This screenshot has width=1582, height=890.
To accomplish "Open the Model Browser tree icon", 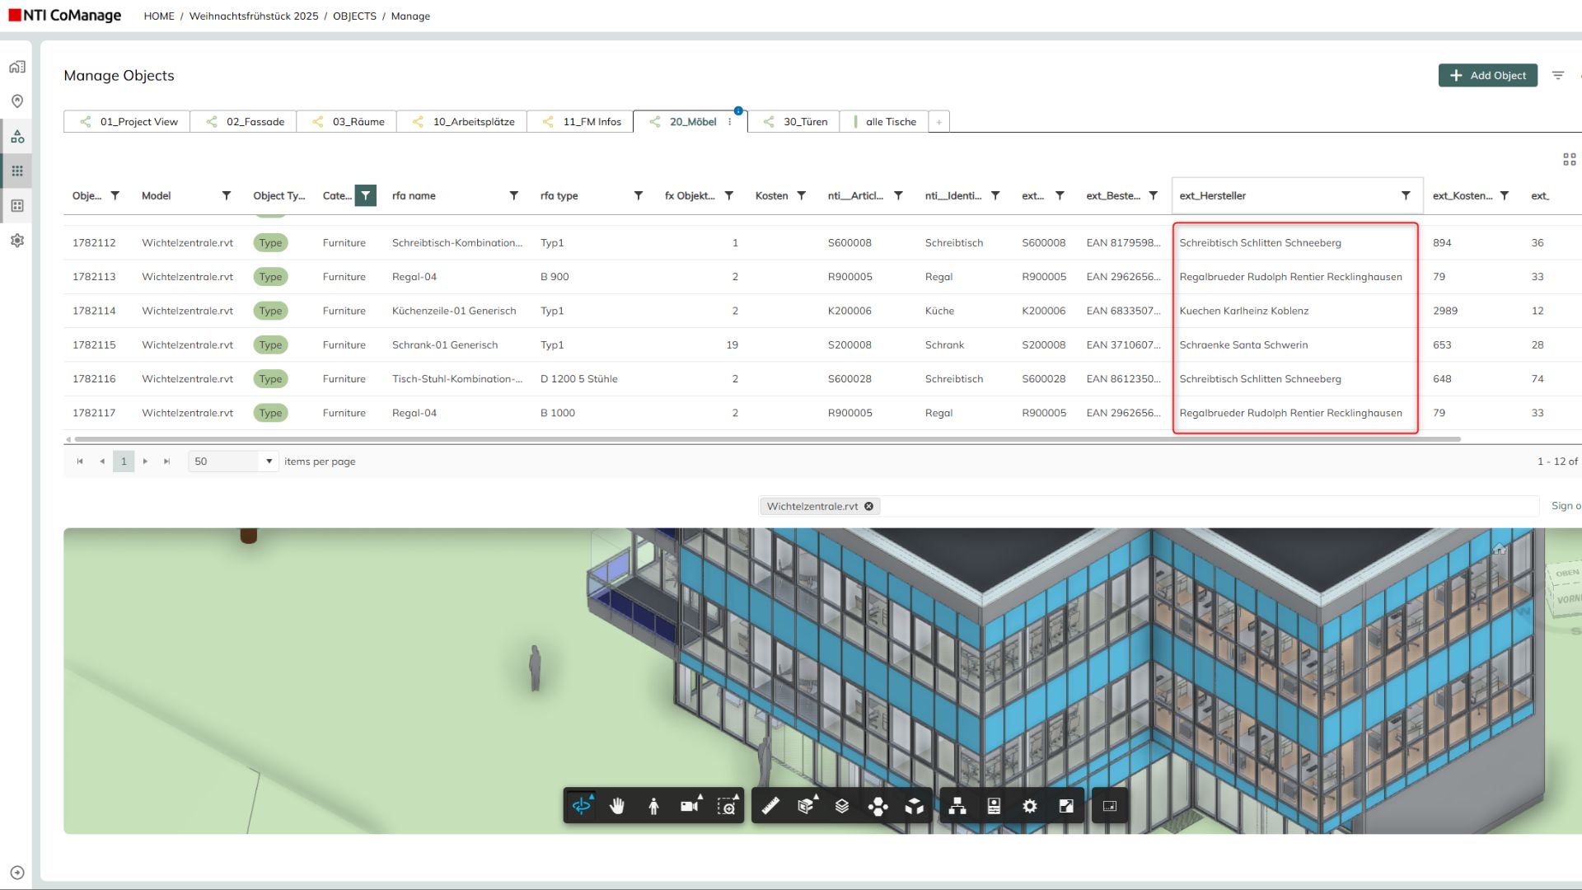I will click(957, 806).
